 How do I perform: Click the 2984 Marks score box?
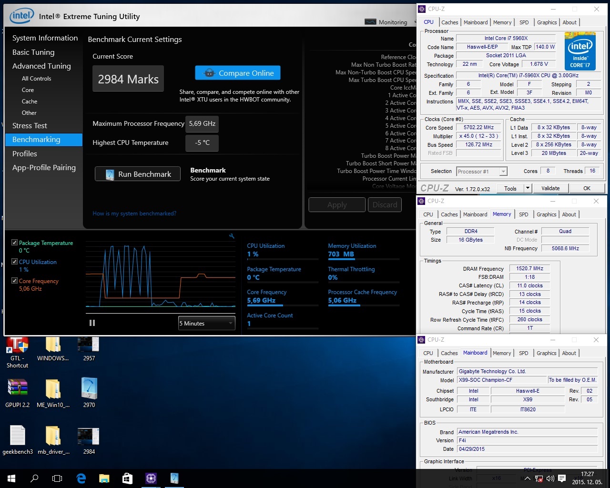click(x=128, y=79)
